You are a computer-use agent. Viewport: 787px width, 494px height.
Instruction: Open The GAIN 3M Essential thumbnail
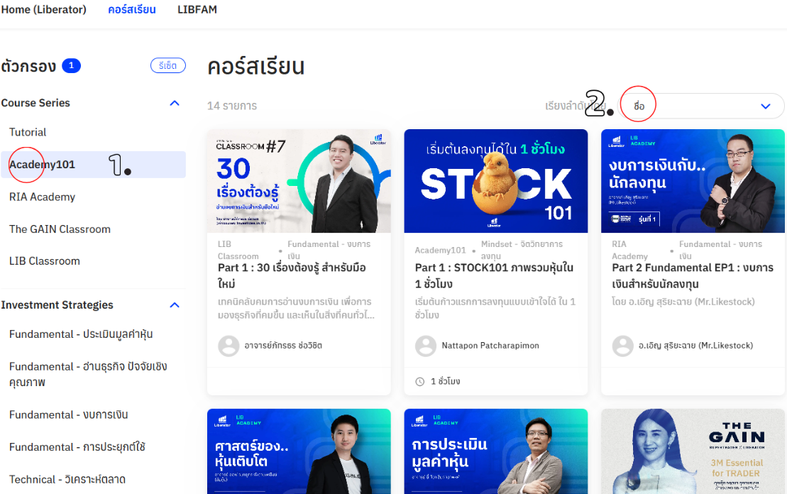pos(693,451)
